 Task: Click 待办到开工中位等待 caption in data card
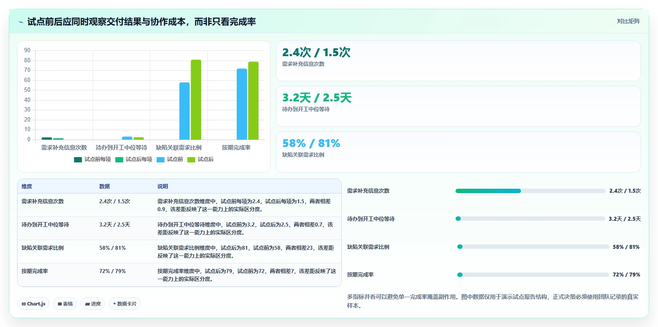[306, 109]
